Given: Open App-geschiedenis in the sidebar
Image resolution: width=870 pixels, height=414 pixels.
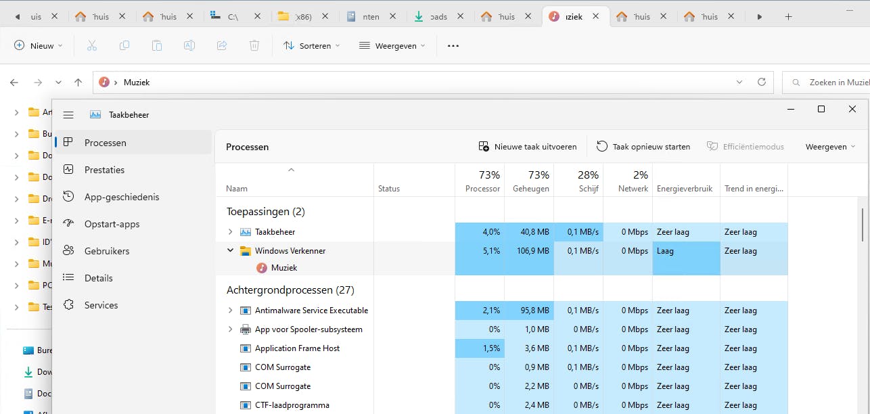Looking at the screenshot, I should (x=121, y=197).
